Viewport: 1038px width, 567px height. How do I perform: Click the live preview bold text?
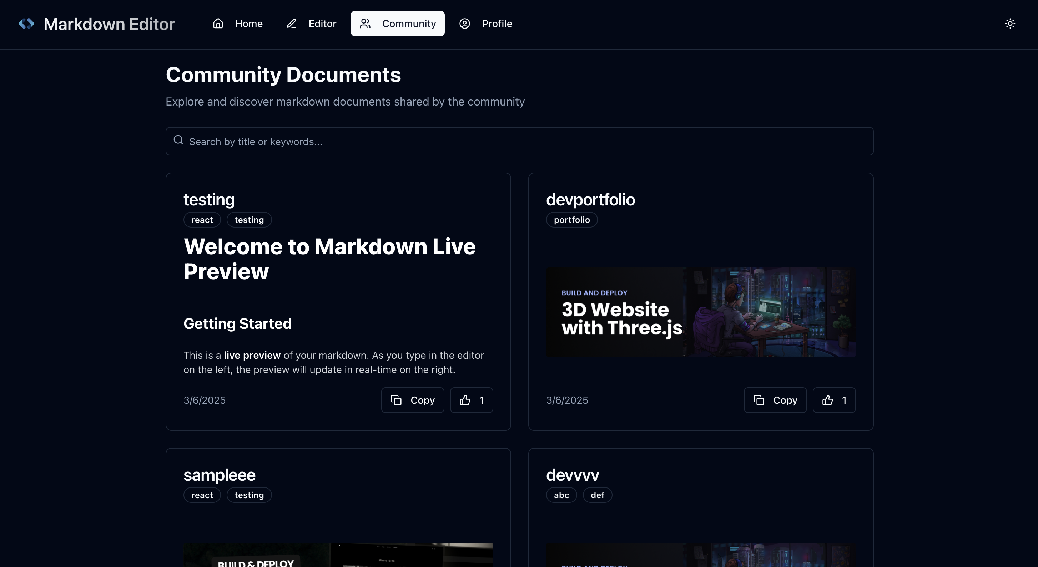[252, 355]
